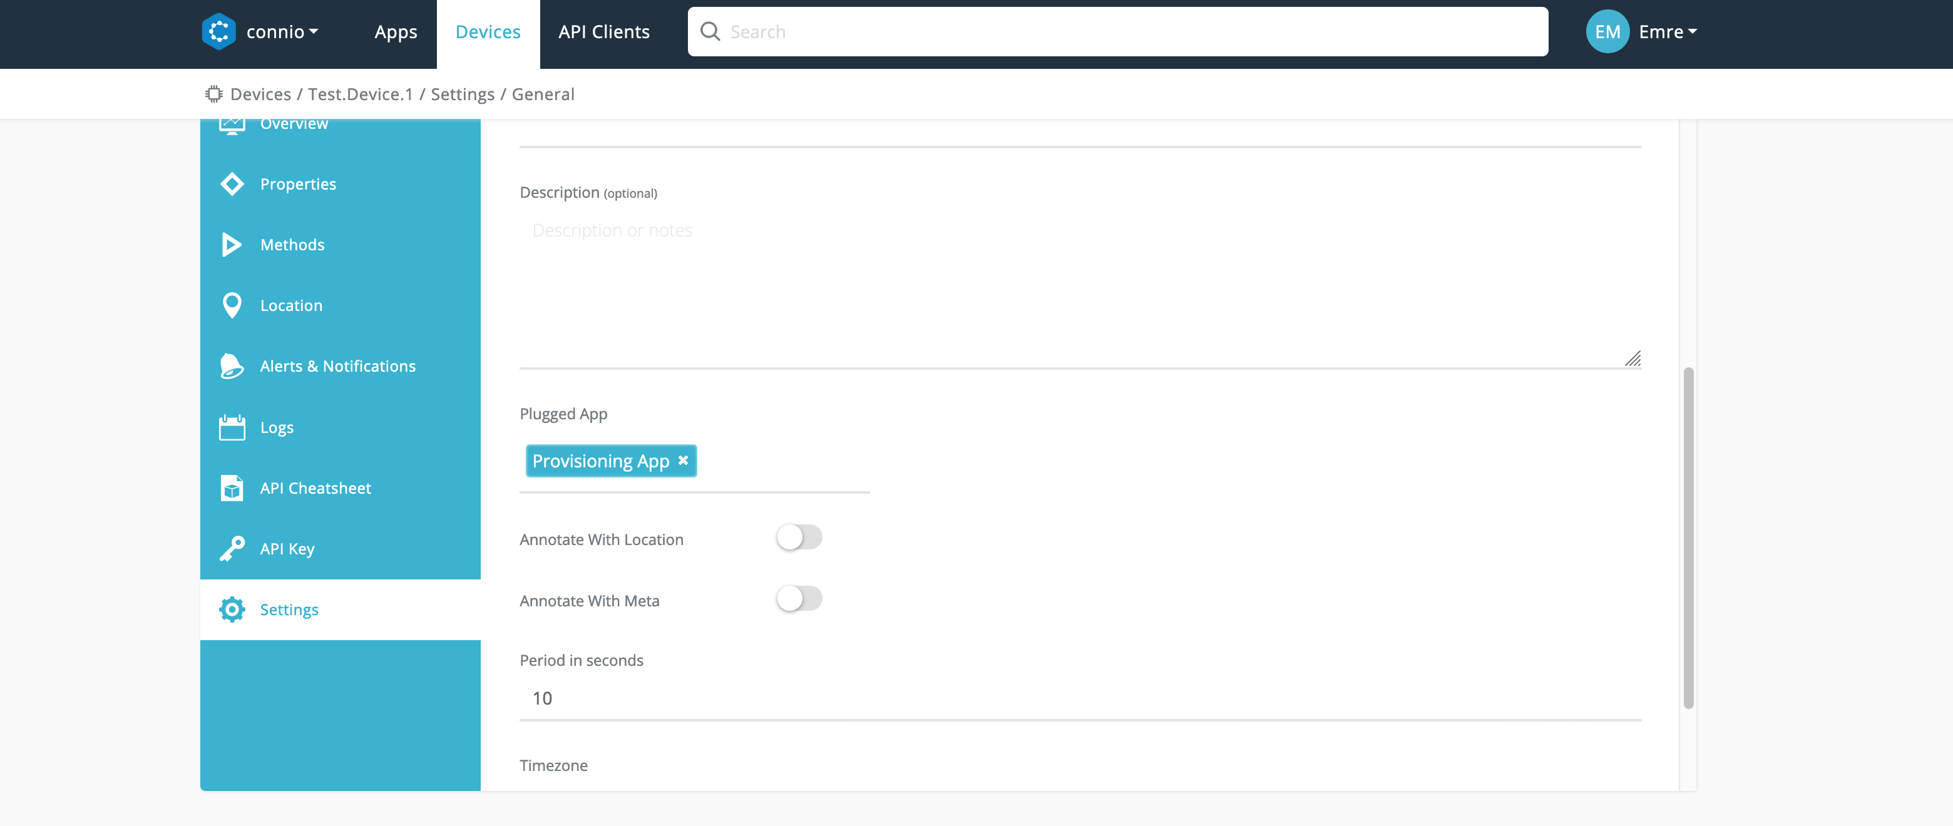Click the API Key icon
Viewport: 1953px width, 826px height.
tap(232, 549)
